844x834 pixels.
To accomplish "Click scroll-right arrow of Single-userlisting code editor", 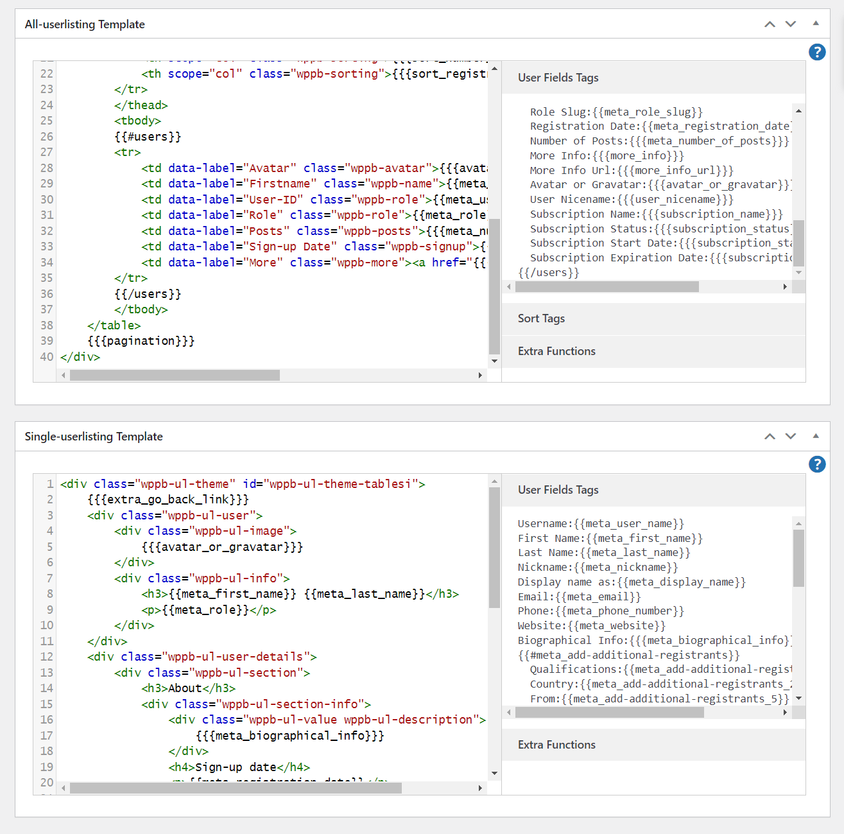I will click(480, 788).
